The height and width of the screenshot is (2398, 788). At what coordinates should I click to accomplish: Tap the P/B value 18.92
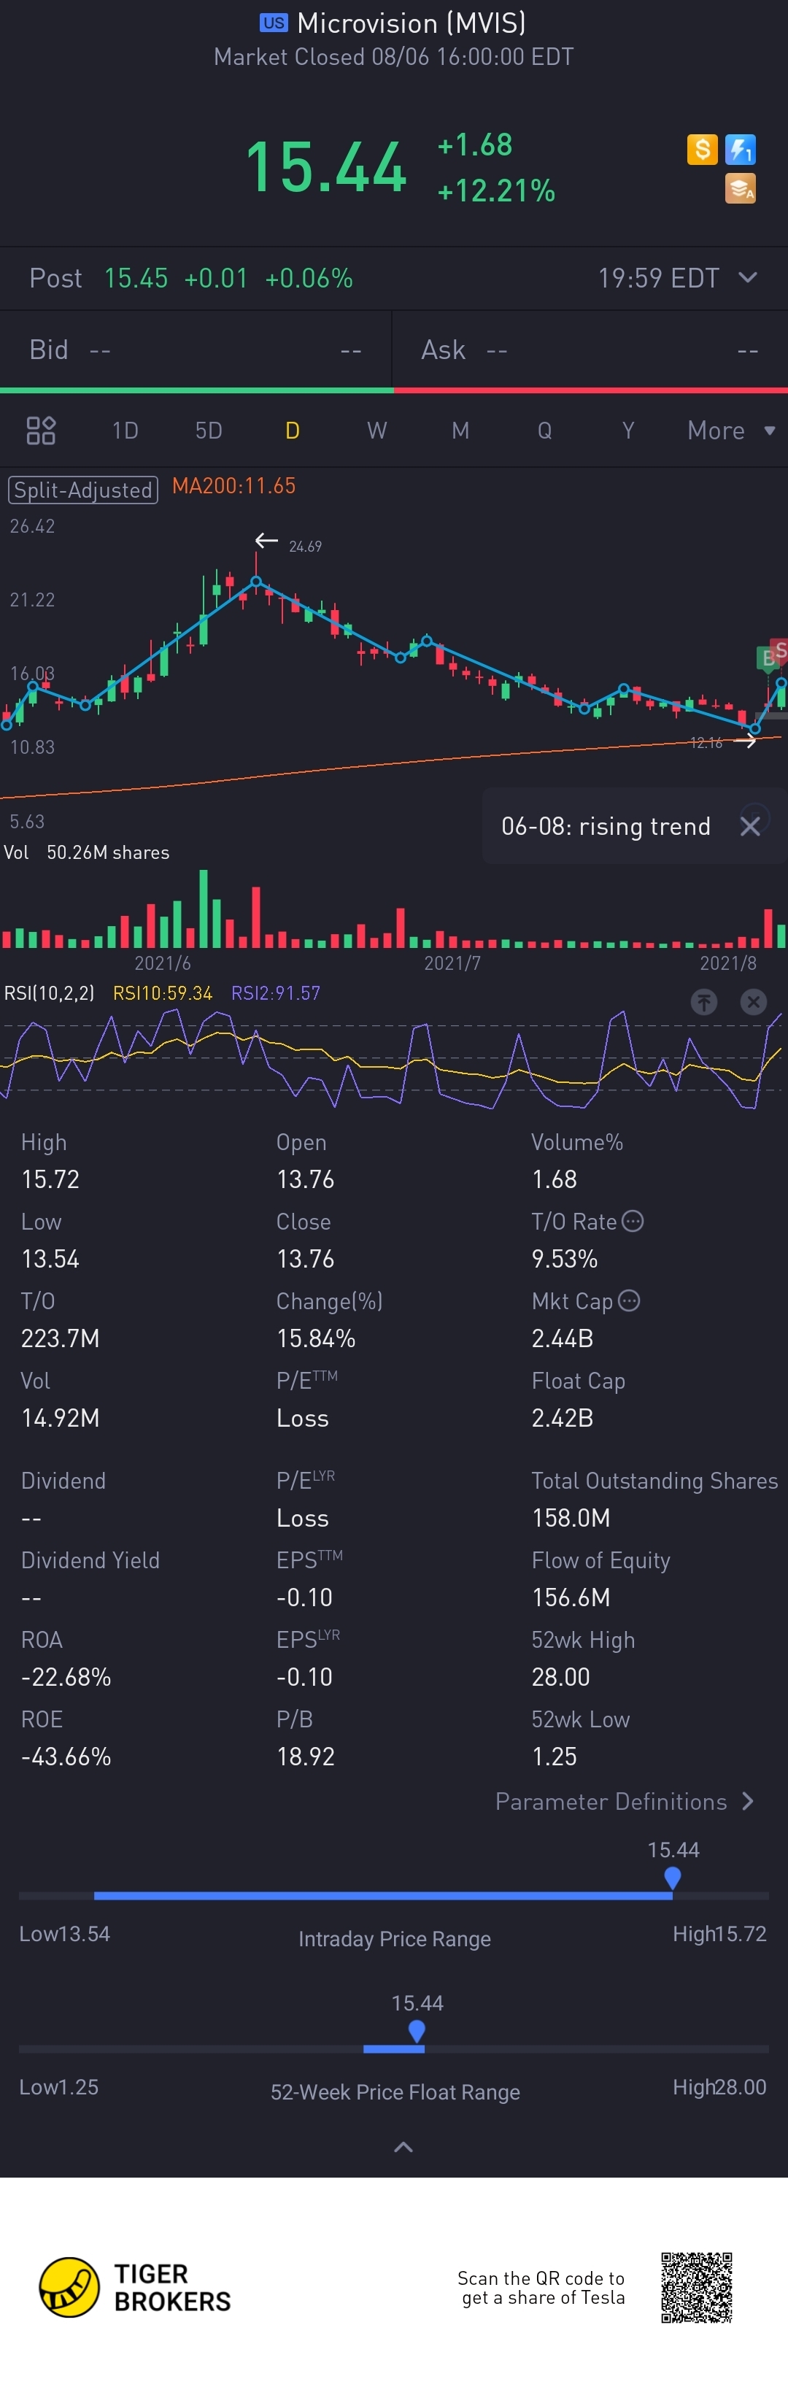[305, 1757]
